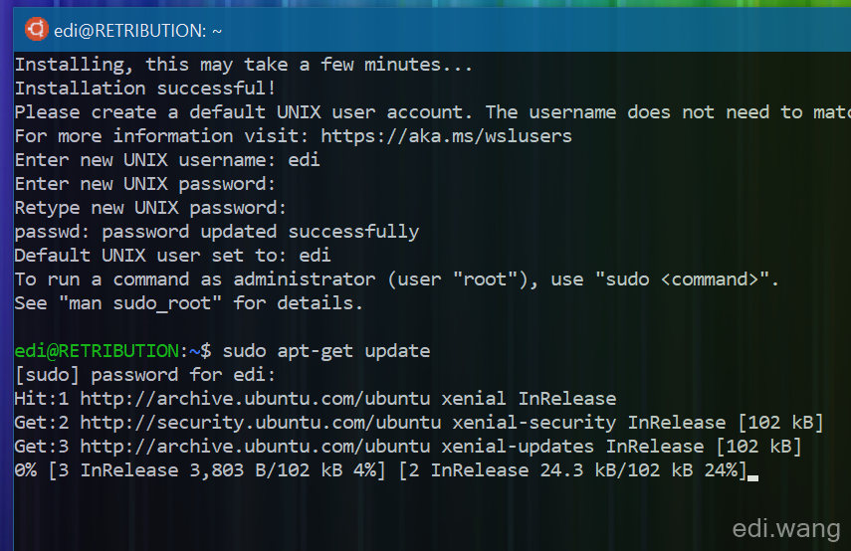The image size is (851, 551).
Task: Click the blinking terminal cursor block
Action: click(752, 477)
